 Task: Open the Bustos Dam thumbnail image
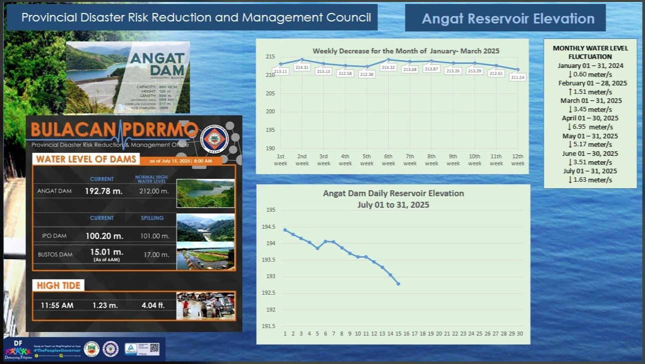coord(206,256)
